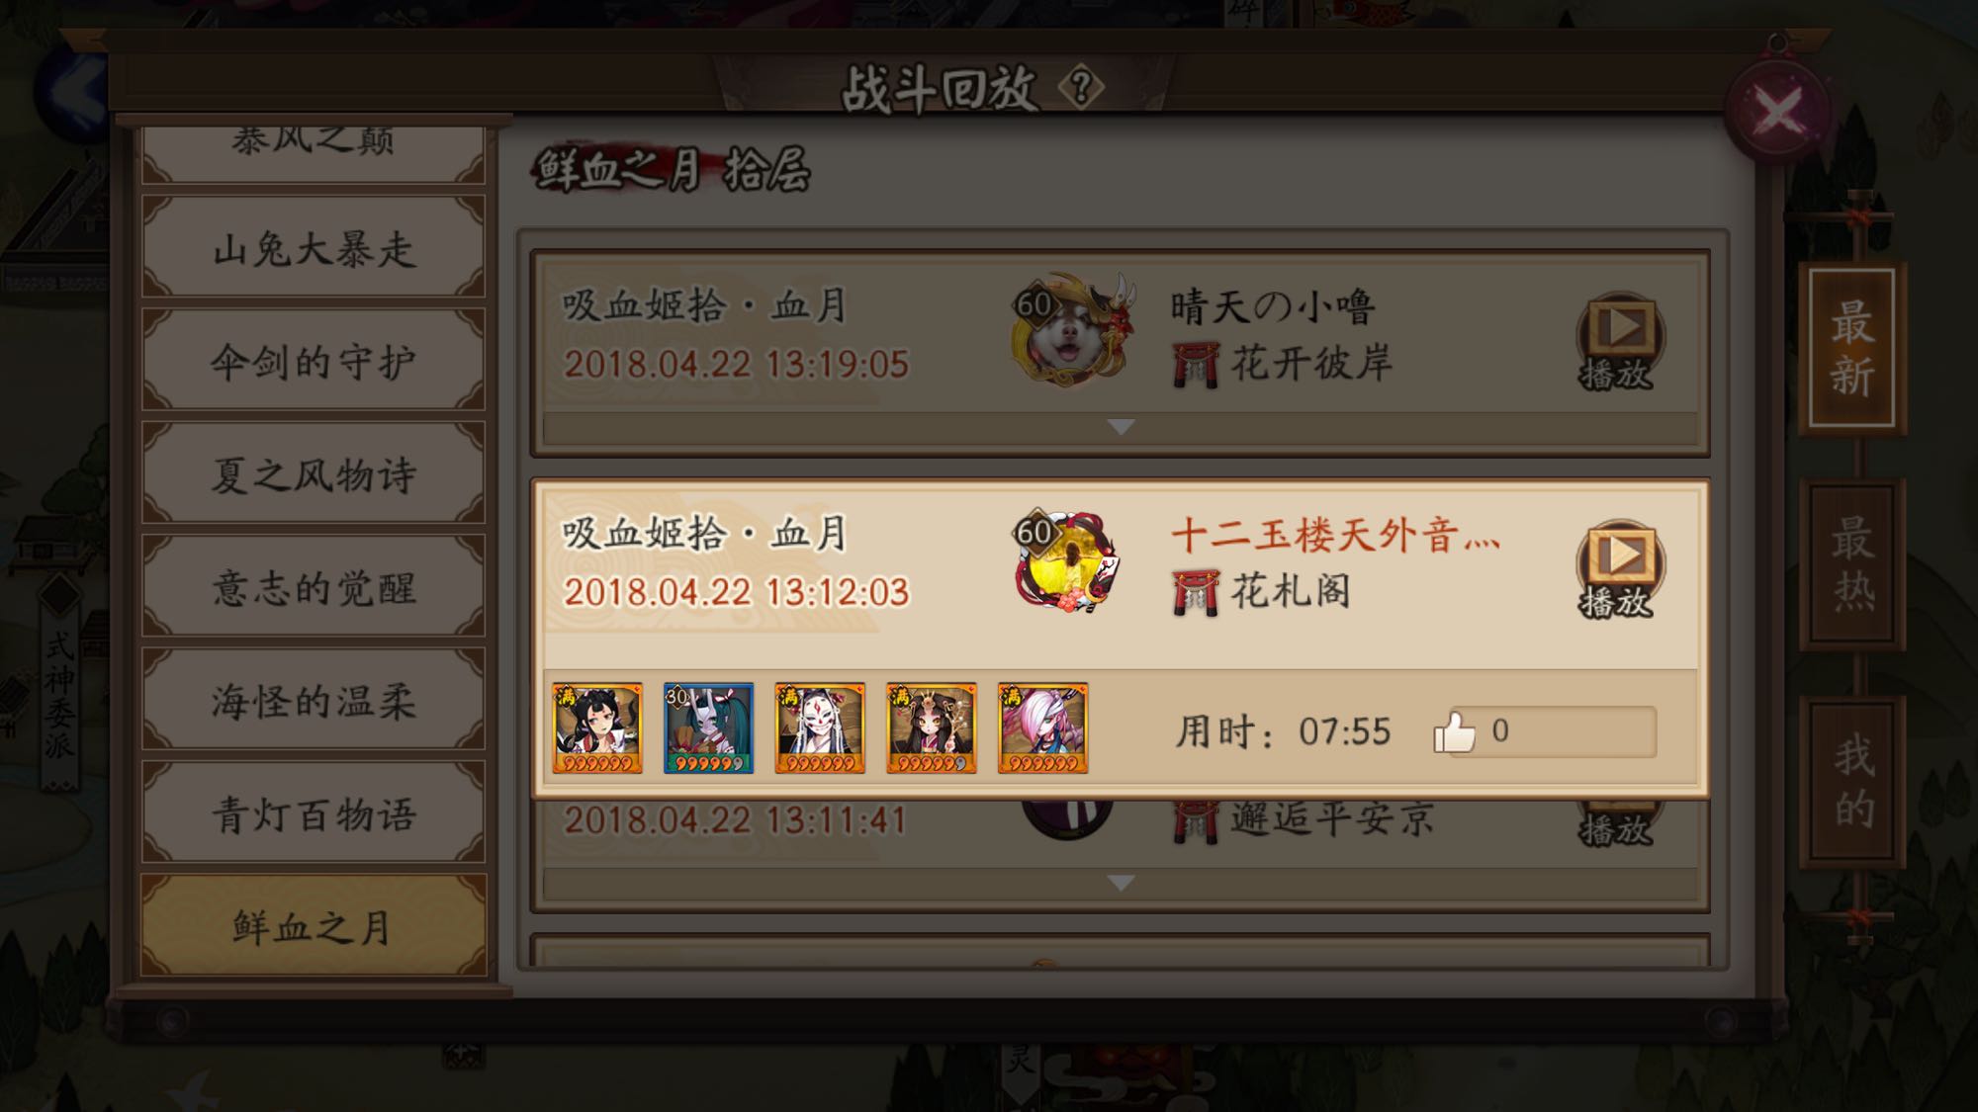
Task: Expand details of the first replay entry
Action: point(1121,427)
